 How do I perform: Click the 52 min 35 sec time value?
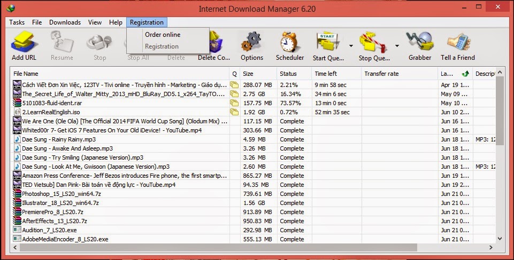click(x=332, y=112)
